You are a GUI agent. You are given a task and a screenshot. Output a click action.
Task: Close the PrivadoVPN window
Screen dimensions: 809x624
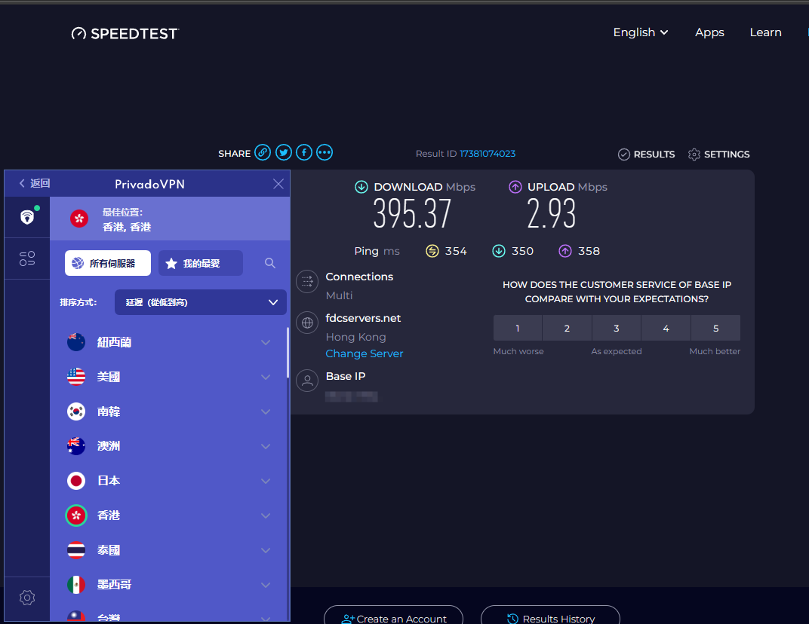coord(278,184)
